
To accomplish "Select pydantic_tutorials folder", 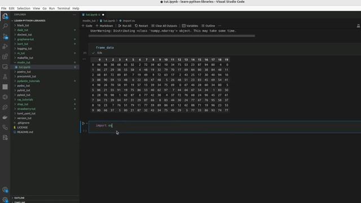I will click(28, 81).
